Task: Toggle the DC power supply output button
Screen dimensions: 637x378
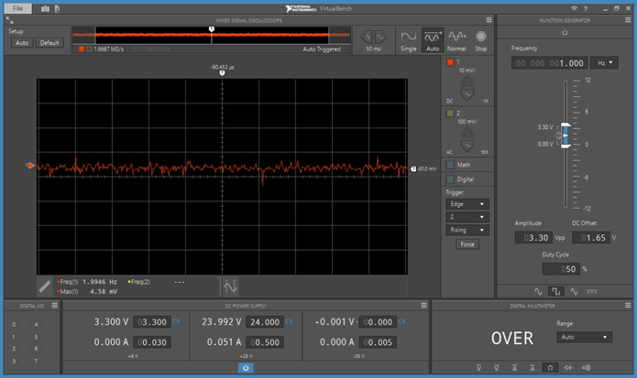Action: tap(246, 368)
